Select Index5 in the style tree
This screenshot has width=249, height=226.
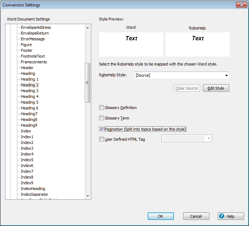click(x=27, y=160)
